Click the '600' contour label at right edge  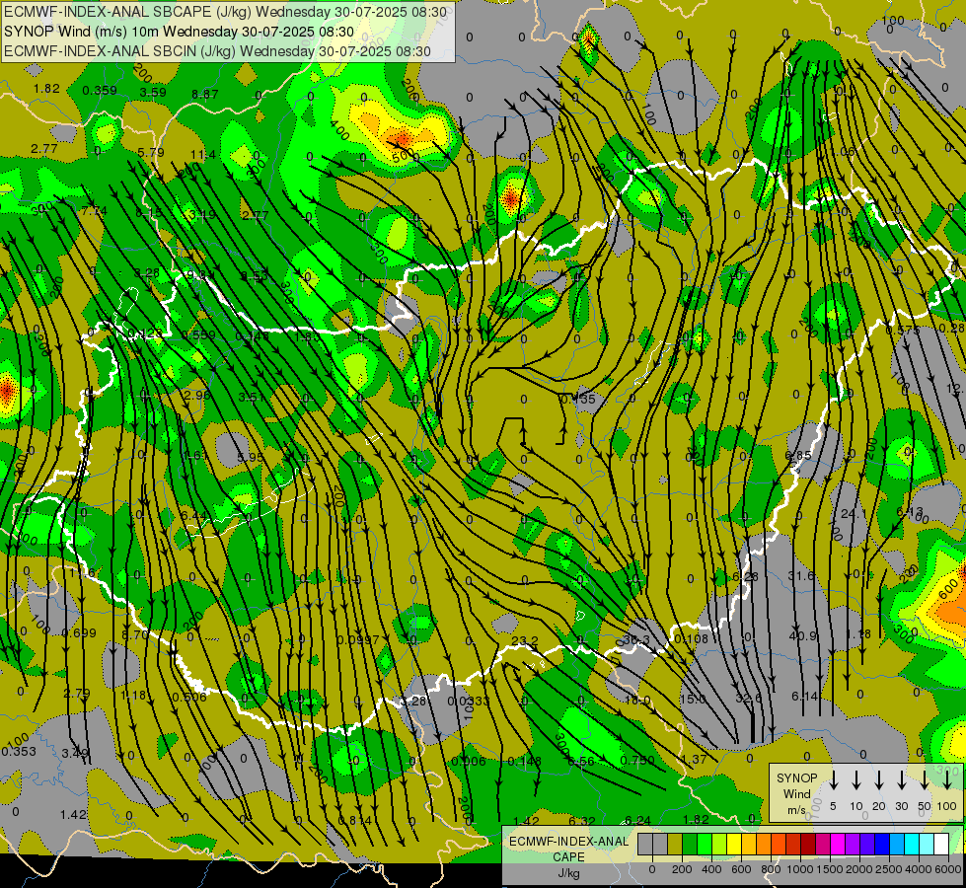click(x=949, y=590)
